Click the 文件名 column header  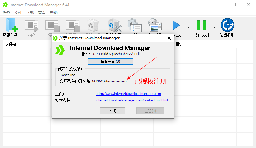11,44
